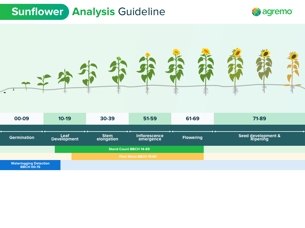Switch to the 51-59 stage segment
The height and width of the screenshot is (228, 305).
[x=150, y=118]
